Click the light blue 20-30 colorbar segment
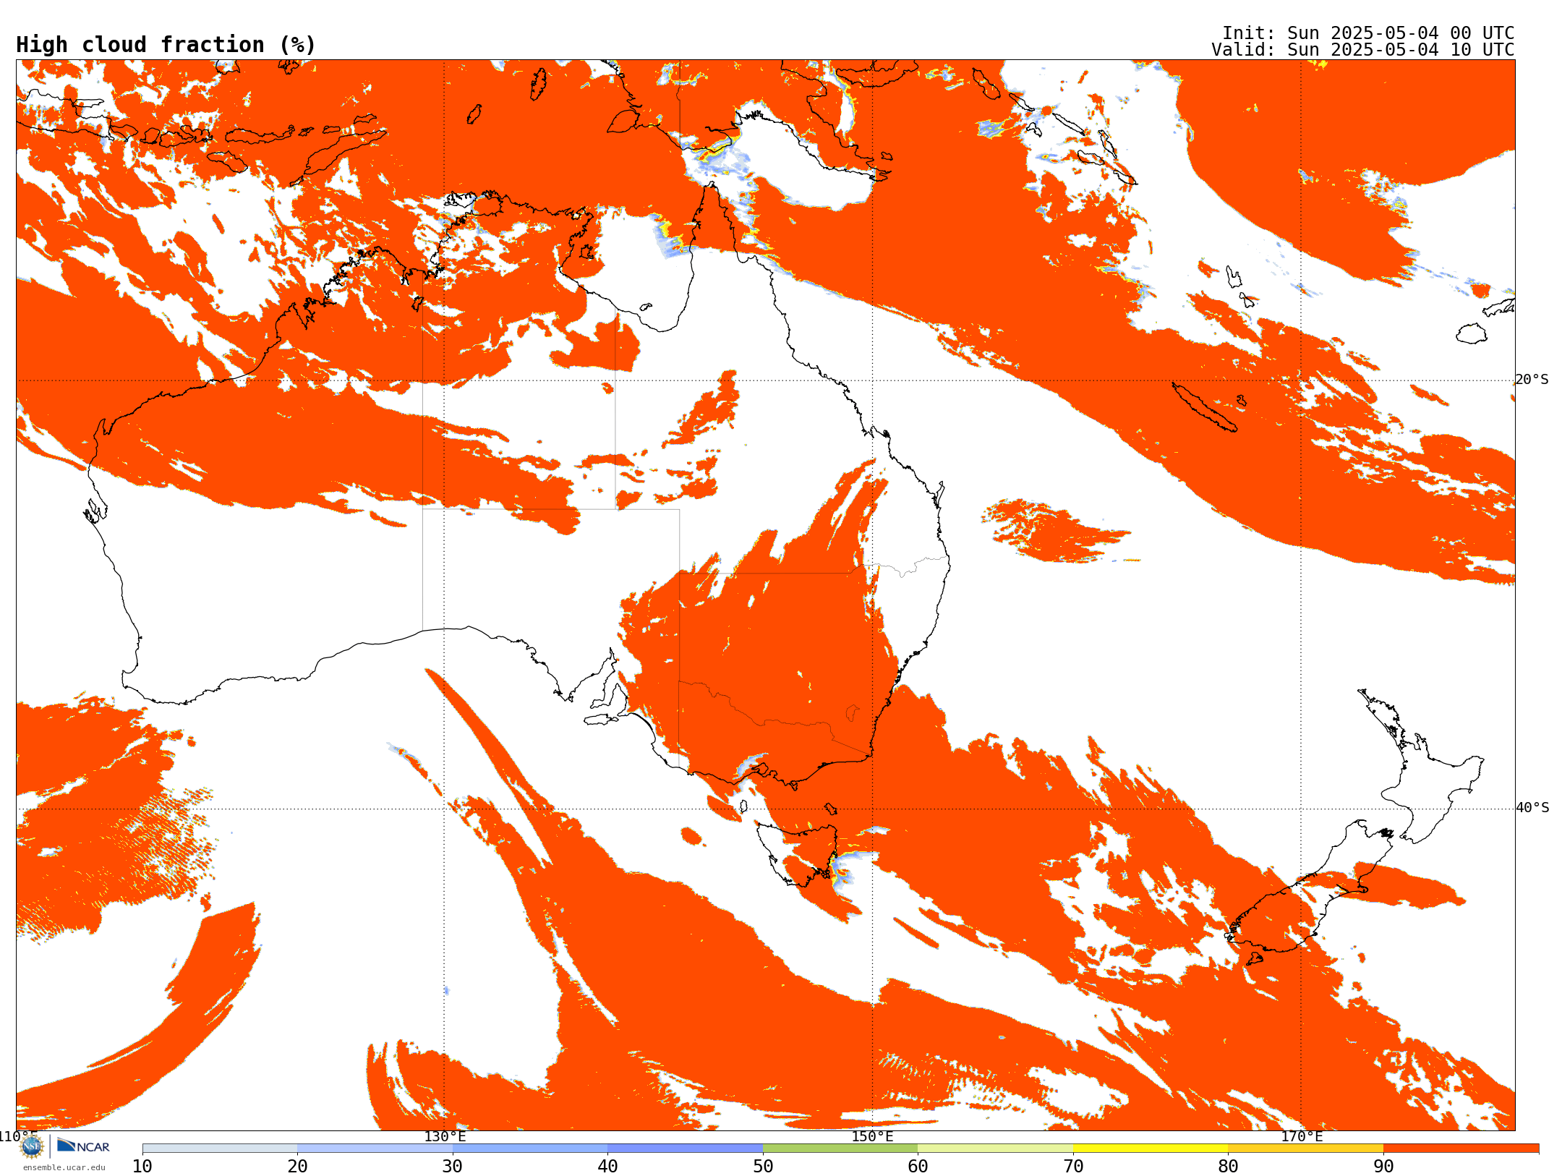Viewport: 1562px width, 1176px height. tap(375, 1149)
